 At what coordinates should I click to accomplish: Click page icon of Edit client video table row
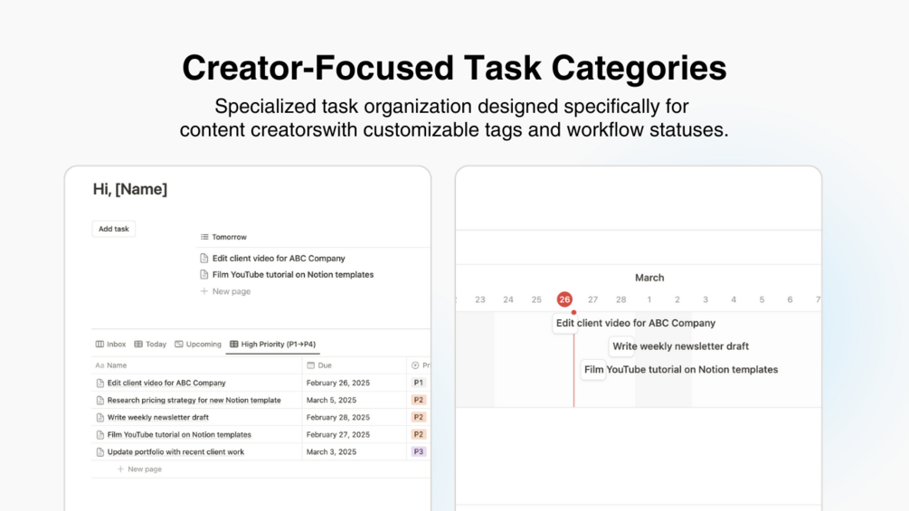coord(100,383)
